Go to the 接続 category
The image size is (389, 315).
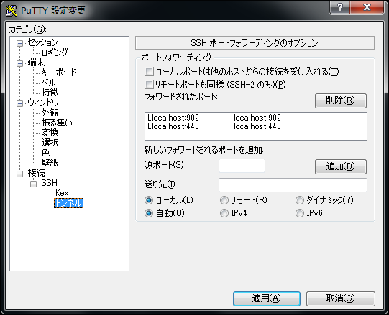pos(36,173)
